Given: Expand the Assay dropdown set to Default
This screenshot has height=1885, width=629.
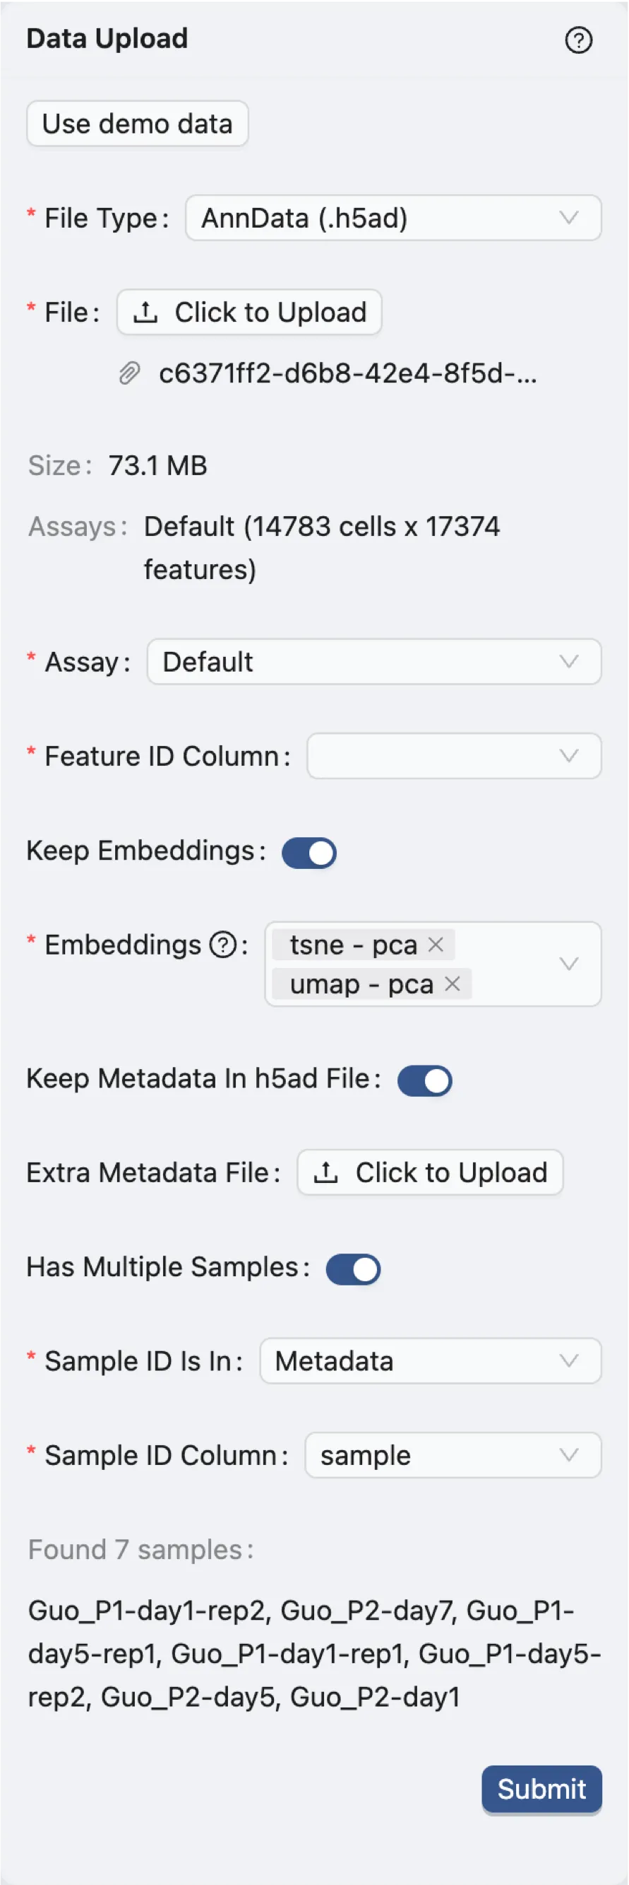Looking at the screenshot, I should [x=374, y=662].
